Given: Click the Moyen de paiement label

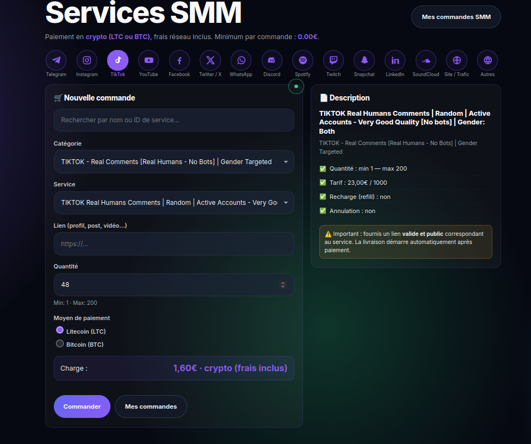Looking at the screenshot, I should [82, 318].
